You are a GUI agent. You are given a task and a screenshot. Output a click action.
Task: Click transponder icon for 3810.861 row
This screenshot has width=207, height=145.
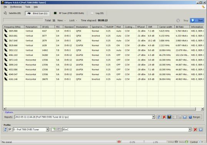[x=6, y=35]
